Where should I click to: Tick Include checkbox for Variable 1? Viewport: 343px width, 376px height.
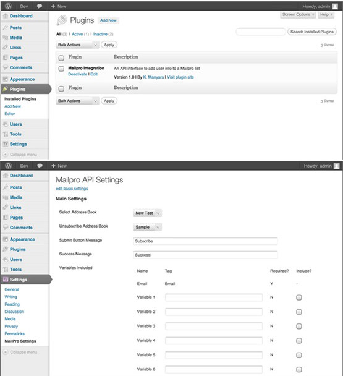click(299, 297)
